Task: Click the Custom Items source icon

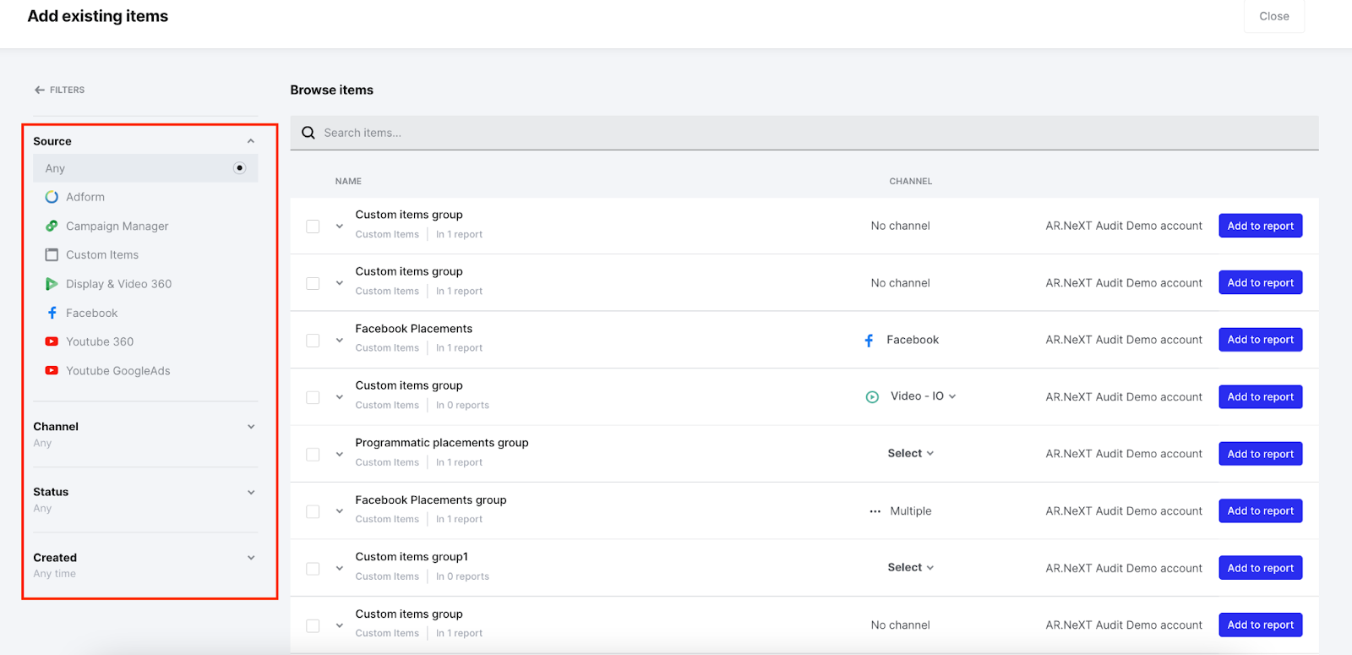Action: 52,254
